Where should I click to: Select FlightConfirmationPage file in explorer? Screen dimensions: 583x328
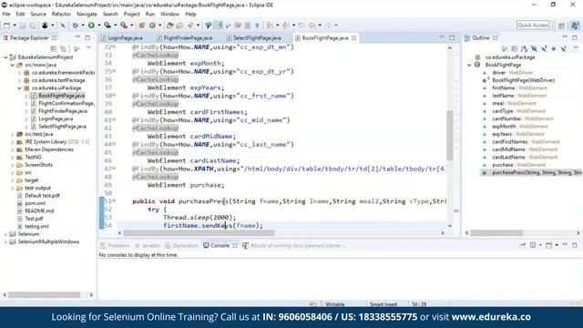(66, 103)
